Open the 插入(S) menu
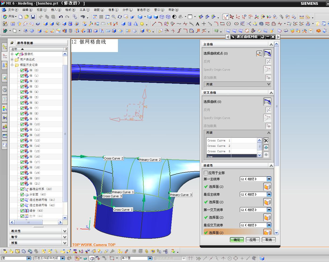 56,10
